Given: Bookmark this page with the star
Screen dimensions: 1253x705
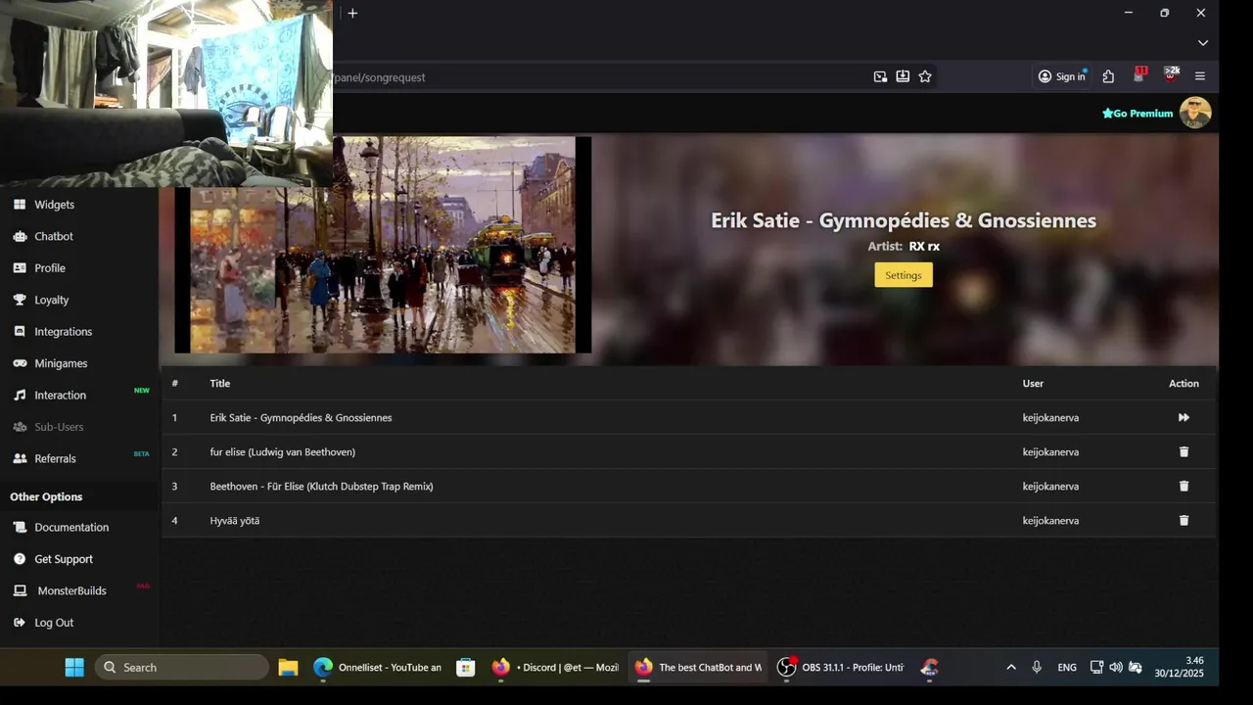Looking at the screenshot, I should click(925, 76).
